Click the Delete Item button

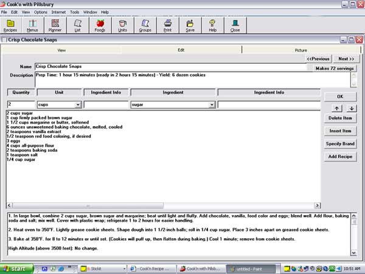coord(340,118)
